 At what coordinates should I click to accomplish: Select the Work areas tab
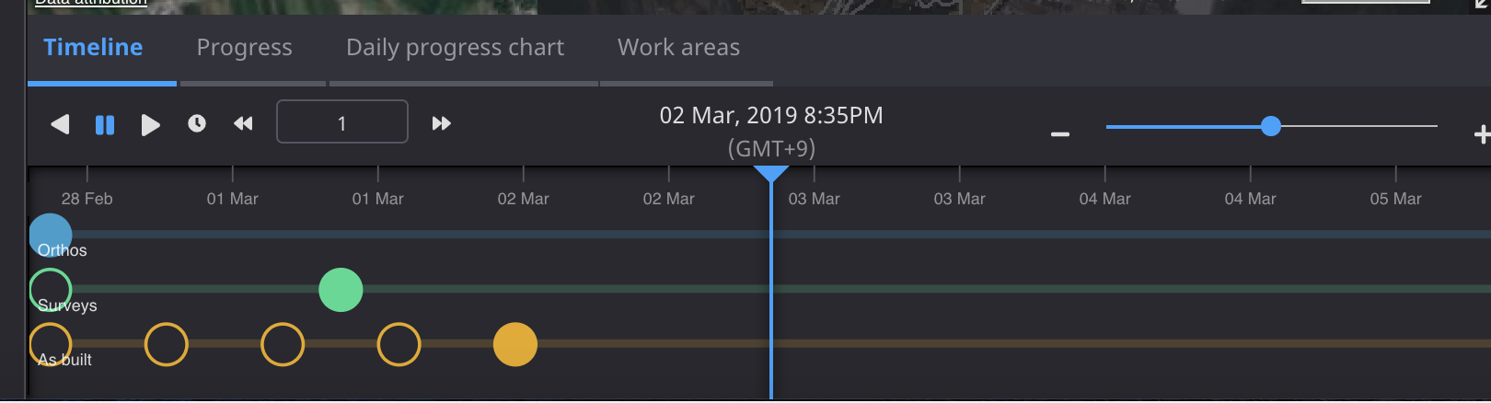(678, 48)
